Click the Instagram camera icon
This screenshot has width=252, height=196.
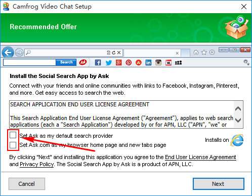click(158, 62)
